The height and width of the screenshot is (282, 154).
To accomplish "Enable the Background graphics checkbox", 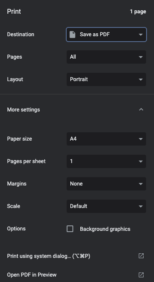I will pos(70,229).
